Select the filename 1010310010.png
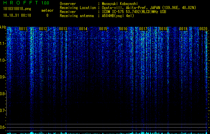 click(17, 9)
